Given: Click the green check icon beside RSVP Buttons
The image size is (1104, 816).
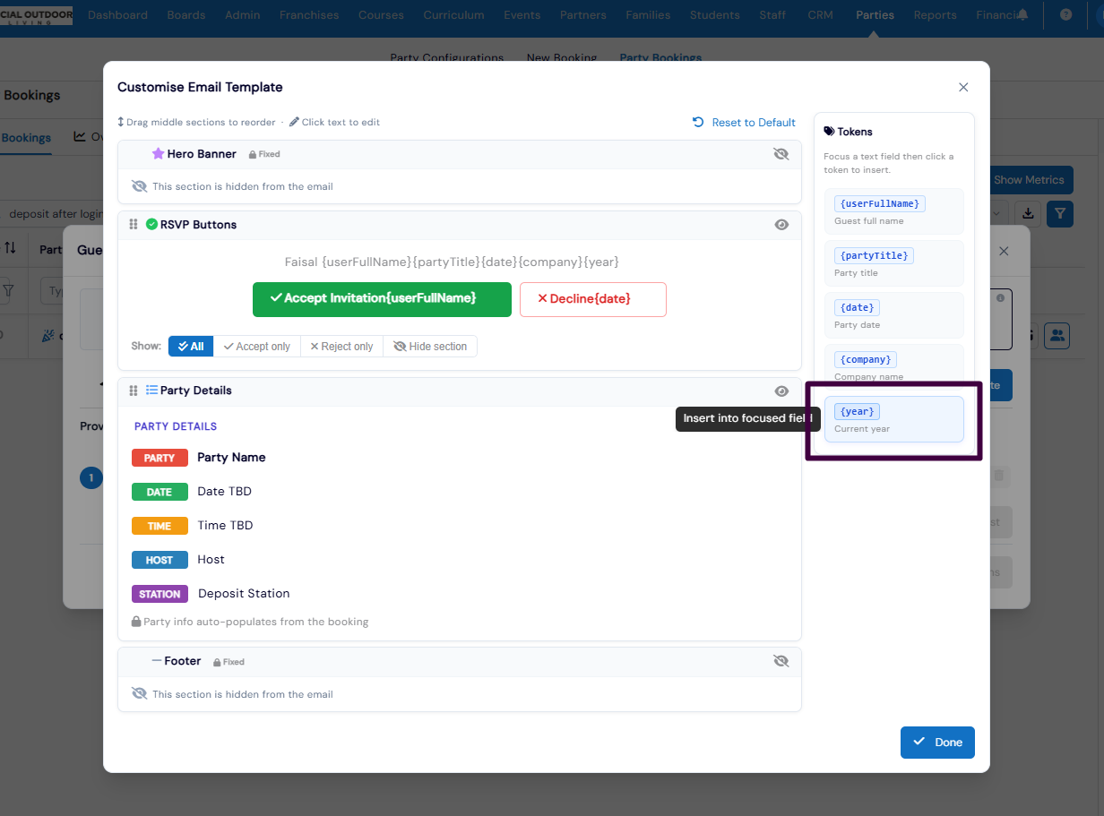Looking at the screenshot, I should 151,225.
